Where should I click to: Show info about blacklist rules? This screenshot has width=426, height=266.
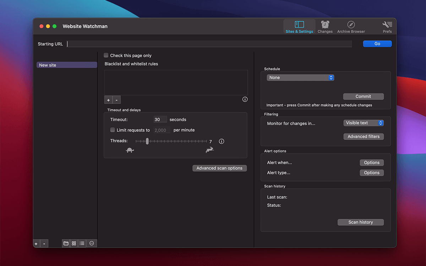(x=245, y=99)
